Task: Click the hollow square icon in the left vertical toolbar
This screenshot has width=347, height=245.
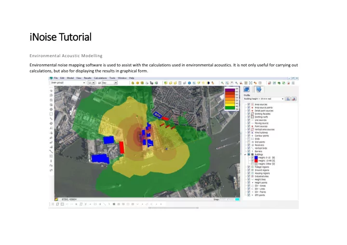Action: [51, 114]
